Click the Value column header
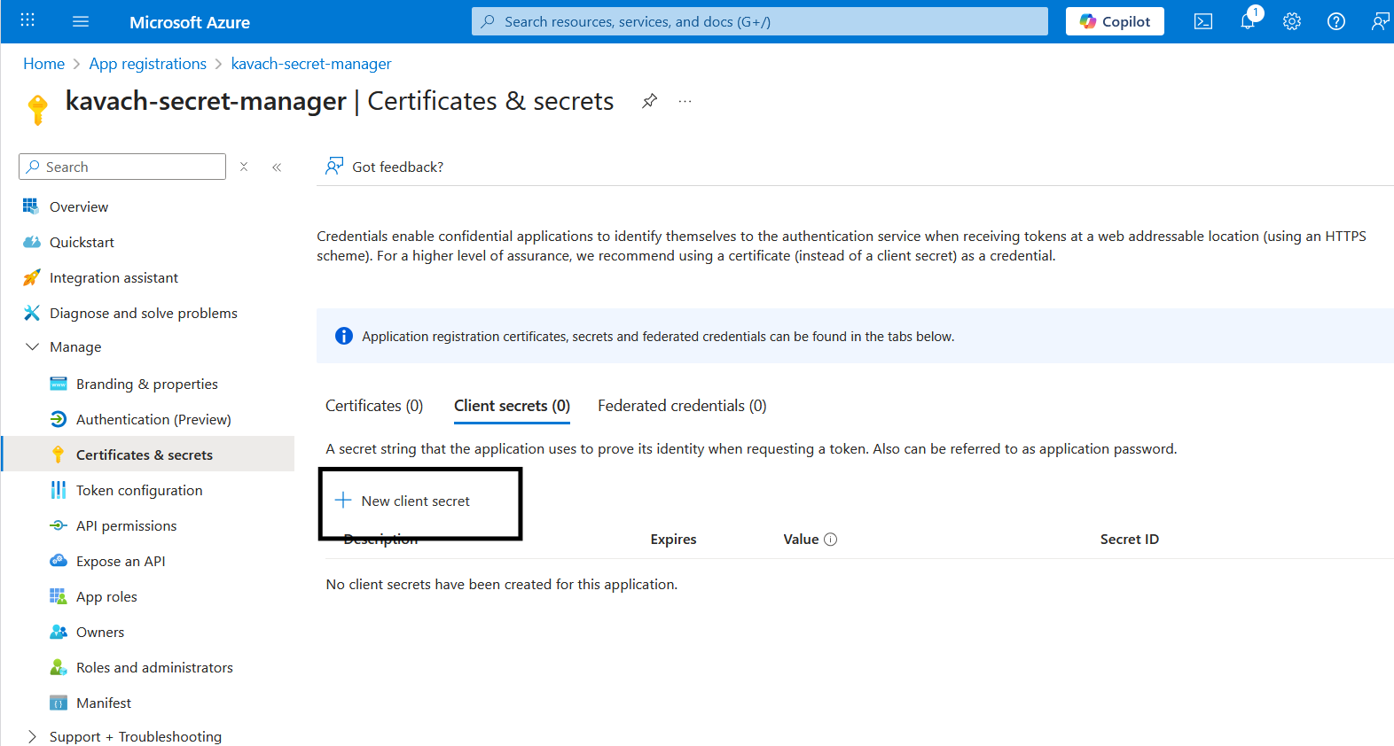 pyautogui.click(x=801, y=539)
